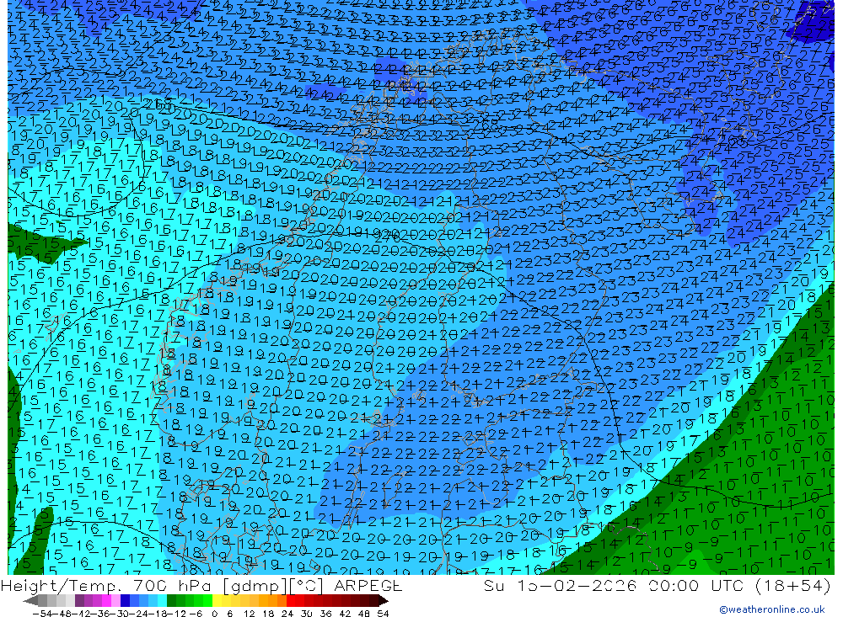Click the date 'Su 15-02-2026' text
This screenshot has height=617, width=843.
562,585
